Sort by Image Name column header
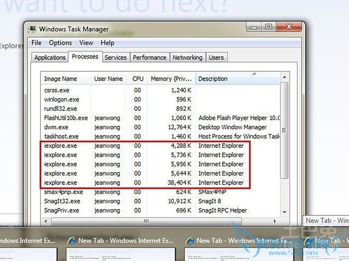 pos(66,79)
